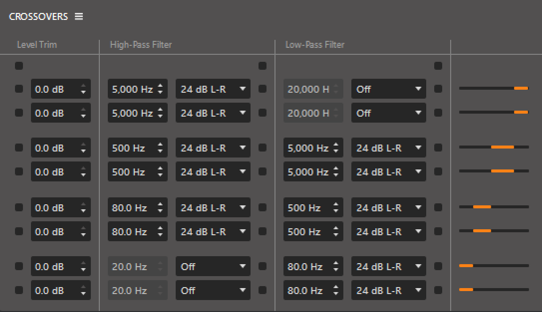Open the high-pass slope dropdown in the first row
Viewport: 542px width, 312px height.
pyautogui.click(x=213, y=89)
